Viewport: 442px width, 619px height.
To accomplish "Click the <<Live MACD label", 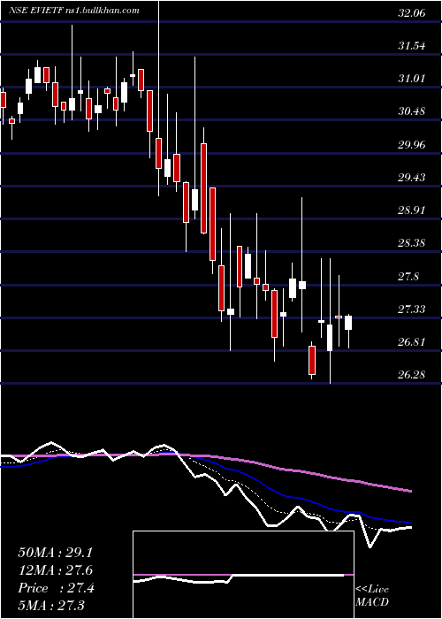I will pyautogui.click(x=372, y=595).
